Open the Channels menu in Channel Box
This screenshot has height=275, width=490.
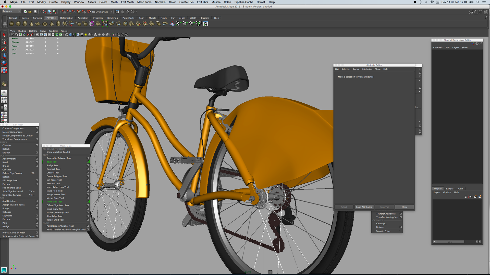438,48
